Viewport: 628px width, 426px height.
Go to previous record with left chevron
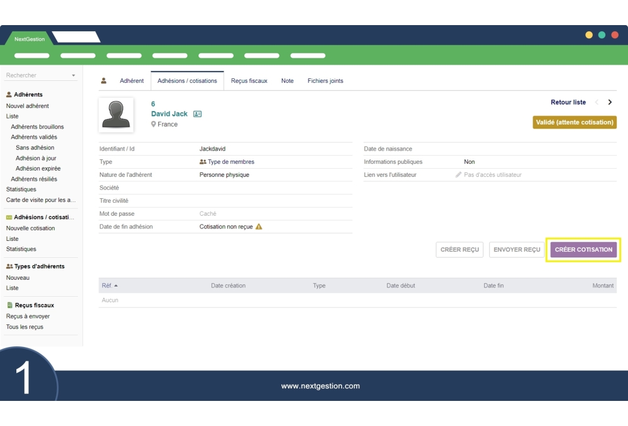[597, 102]
